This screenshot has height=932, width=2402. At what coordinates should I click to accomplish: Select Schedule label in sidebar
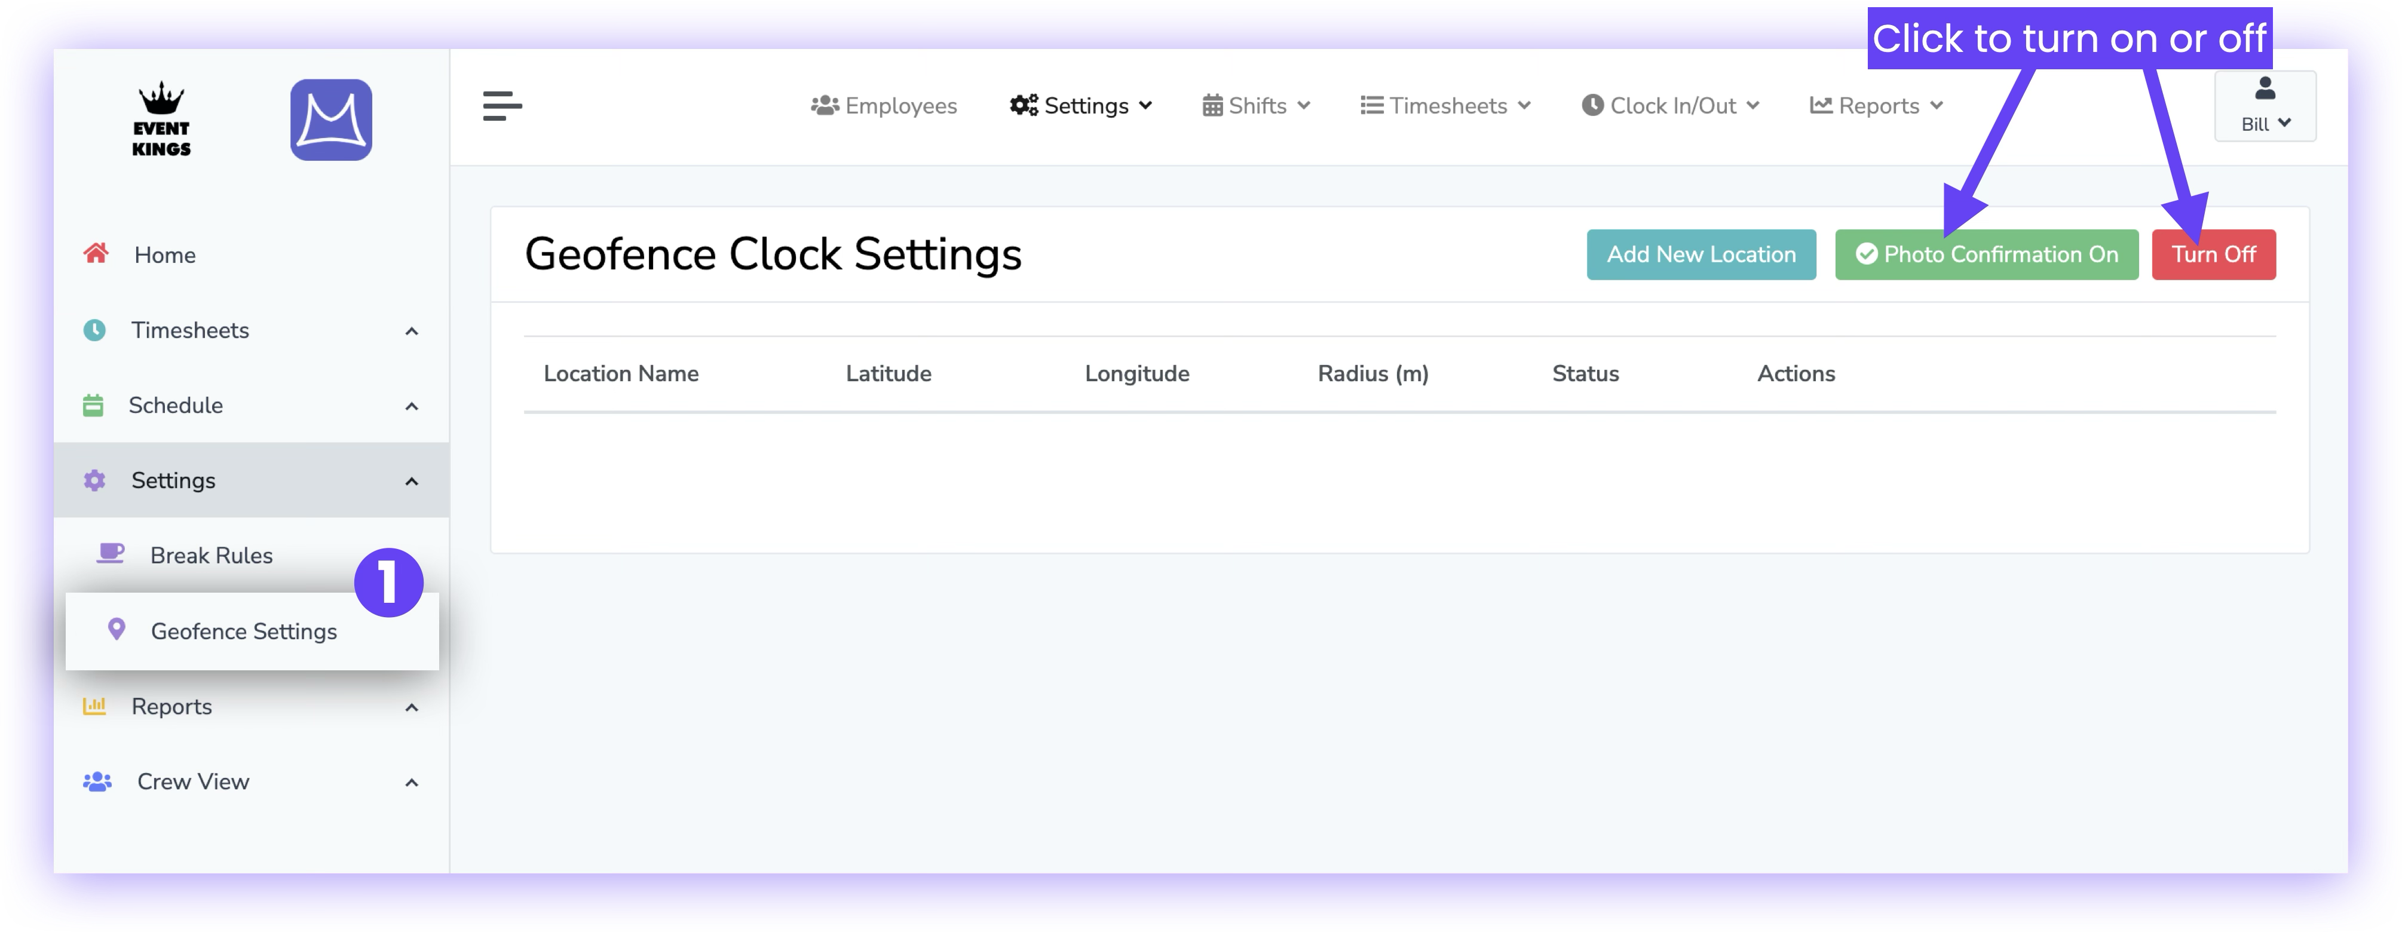pyautogui.click(x=175, y=406)
